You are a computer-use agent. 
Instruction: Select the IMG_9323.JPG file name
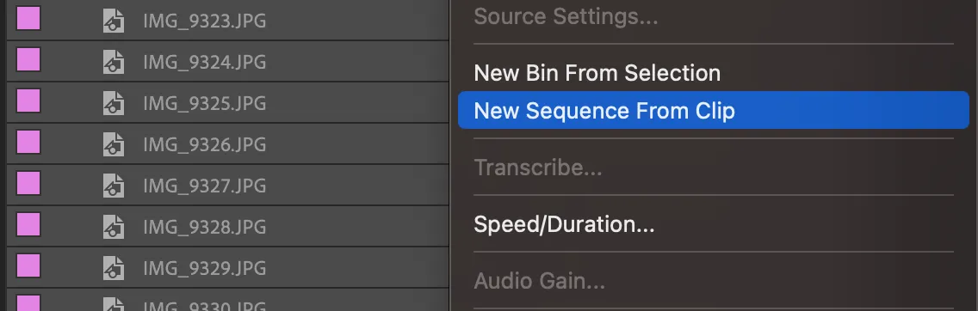pos(205,21)
